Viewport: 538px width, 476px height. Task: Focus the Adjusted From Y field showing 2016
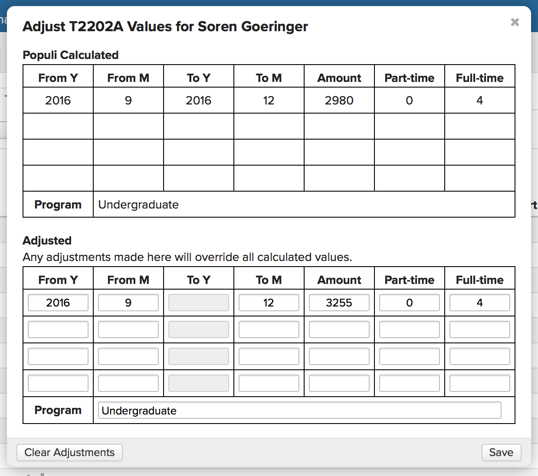click(58, 303)
